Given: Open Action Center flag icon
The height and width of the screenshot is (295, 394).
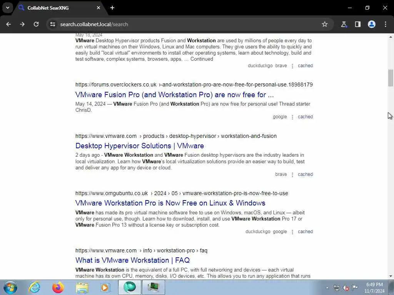Looking at the screenshot, I should click(355, 288).
